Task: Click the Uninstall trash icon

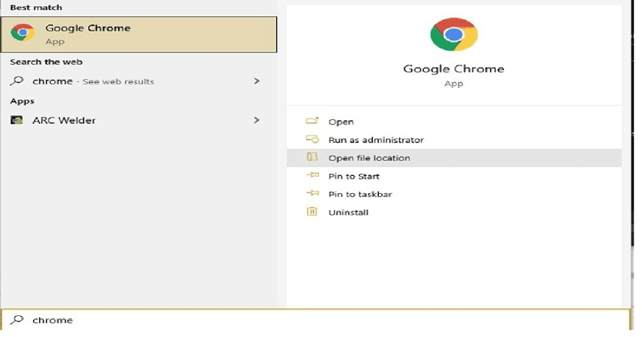Action: pos(312,211)
